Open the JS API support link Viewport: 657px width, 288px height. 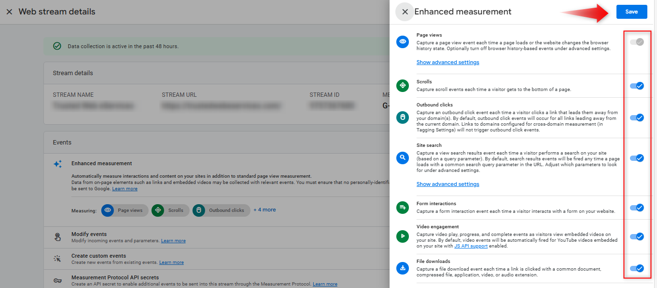[x=471, y=246]
